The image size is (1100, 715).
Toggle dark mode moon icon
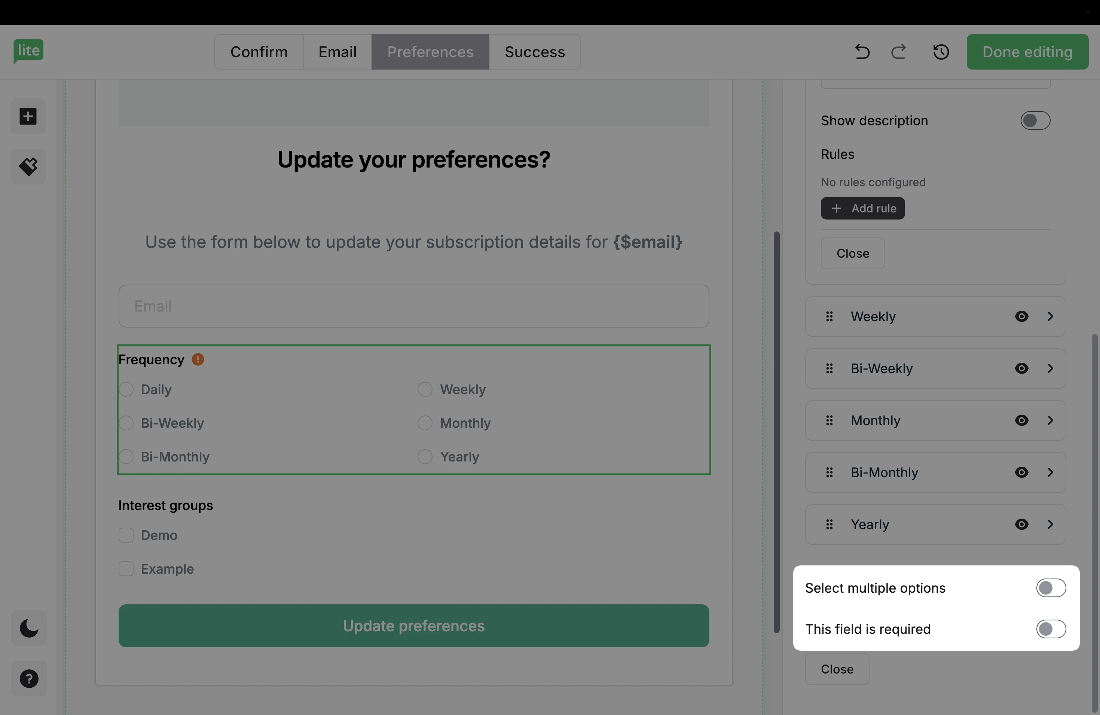[x=29, y=628]
